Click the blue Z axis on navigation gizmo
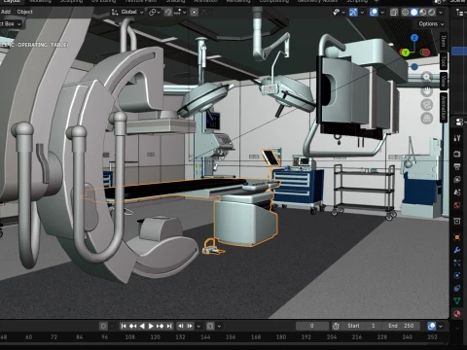The width and height of the screenshot is (467, 350). pyautogui.click(x=414, y=38)
